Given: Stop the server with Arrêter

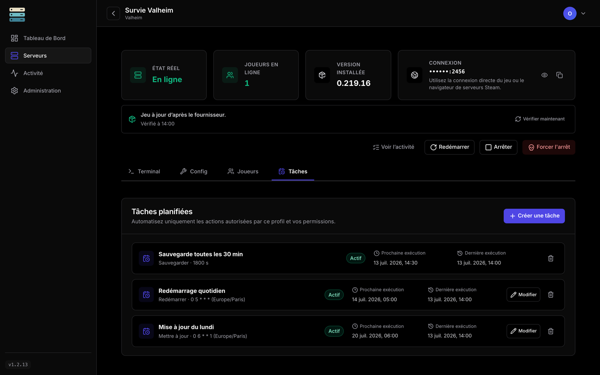Looking at the screenshot, I should pyautogui.click(x=498, y=147).
